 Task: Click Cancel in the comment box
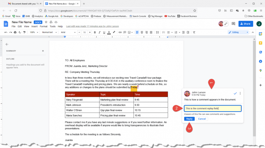[x=202, y=119]
